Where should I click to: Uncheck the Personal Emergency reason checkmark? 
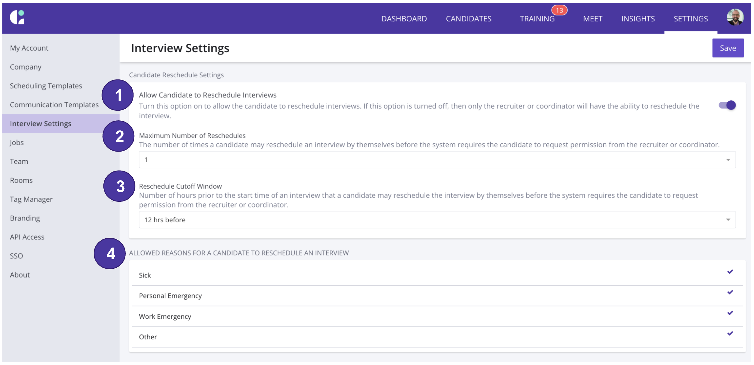click(x=730, y=292)
